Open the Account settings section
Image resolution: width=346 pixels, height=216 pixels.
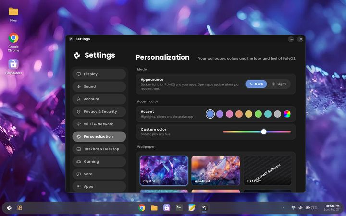point(99,99)
